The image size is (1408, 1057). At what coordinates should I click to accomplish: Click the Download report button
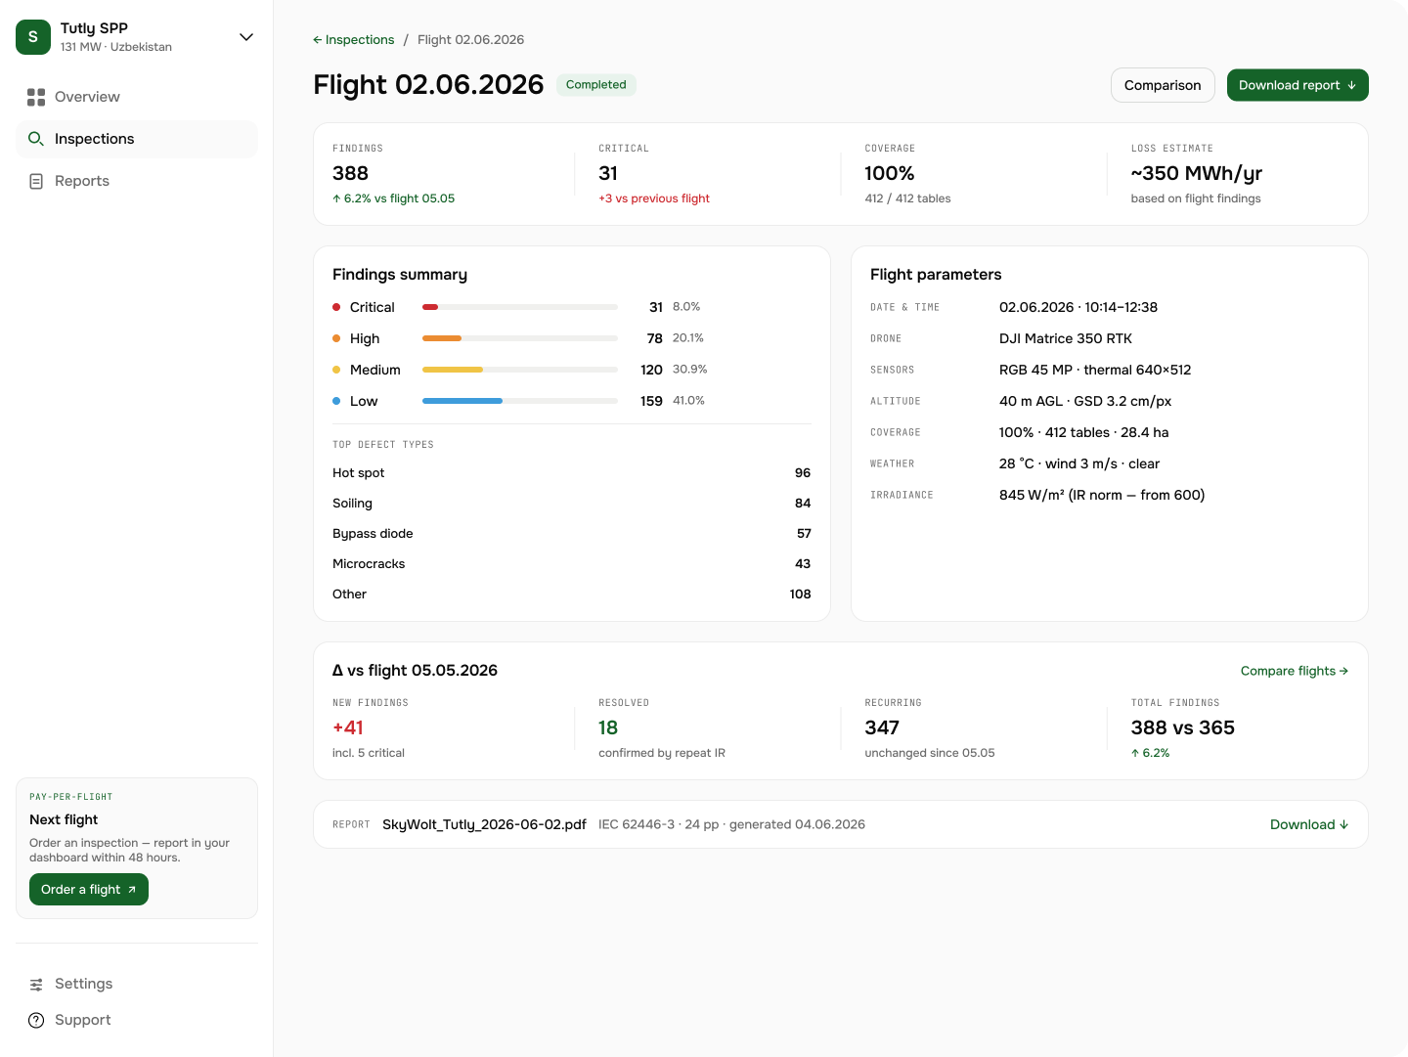[x=1298, y=85]
